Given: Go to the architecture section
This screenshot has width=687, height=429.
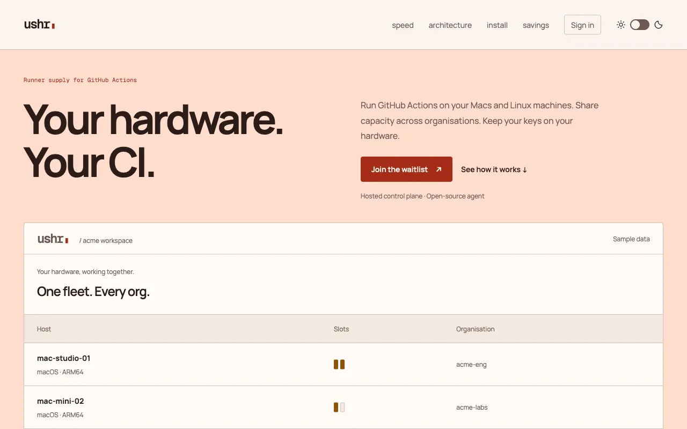Looking at the screenshot, I should [450, 25].
